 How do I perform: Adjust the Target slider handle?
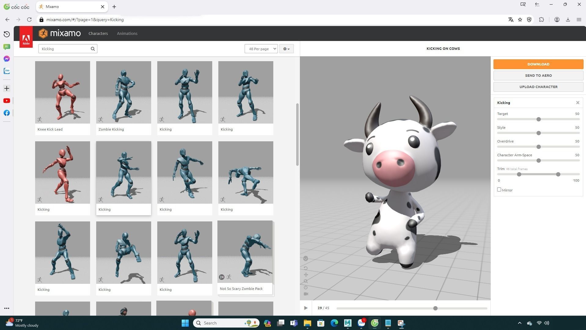(x=538, y=119)
